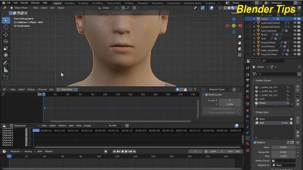Open the Global transform orientation dropdown
Viewport: 303px width, 170px height.
pos(105,8)
